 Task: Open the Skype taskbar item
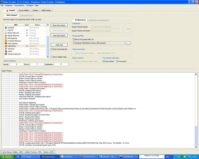point(108,157)
